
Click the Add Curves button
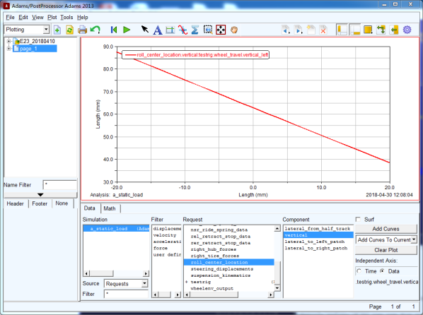[386, 229]
